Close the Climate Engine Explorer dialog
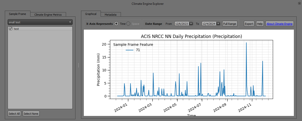 (x=299, y=3)
